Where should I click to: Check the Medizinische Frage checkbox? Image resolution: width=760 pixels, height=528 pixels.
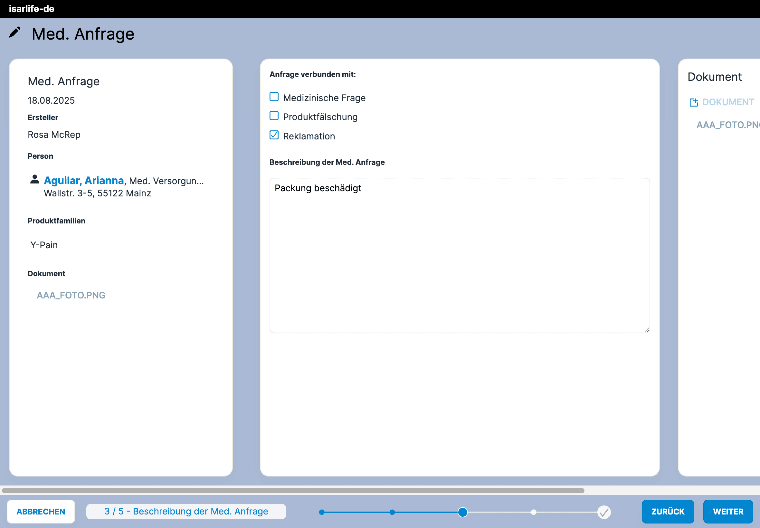[x=274, y=97]
